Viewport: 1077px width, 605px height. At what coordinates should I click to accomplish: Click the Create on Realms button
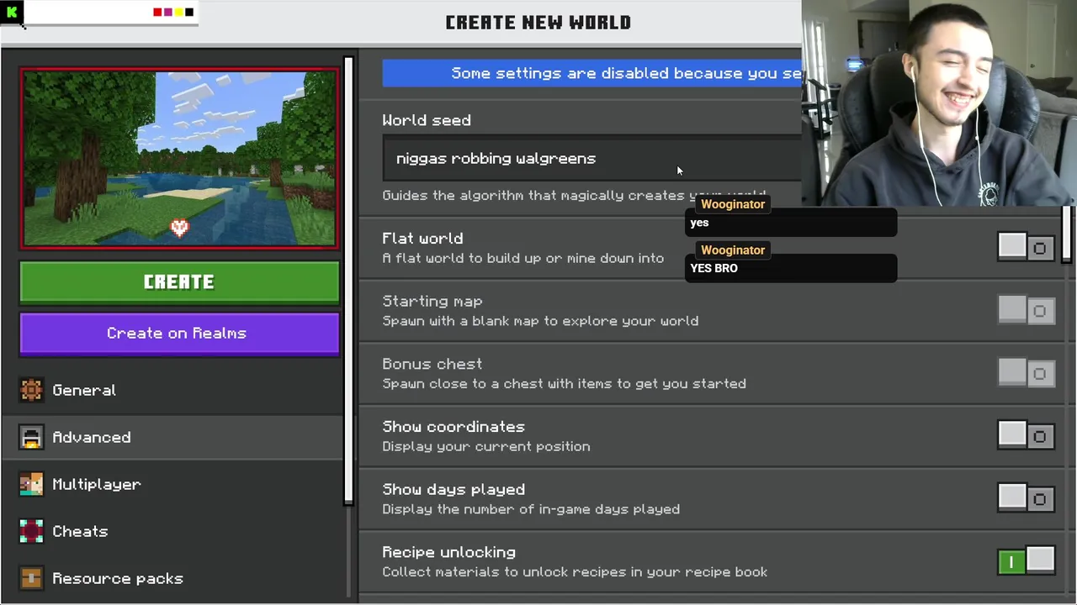pyautogui.click(x=179, y=334)
